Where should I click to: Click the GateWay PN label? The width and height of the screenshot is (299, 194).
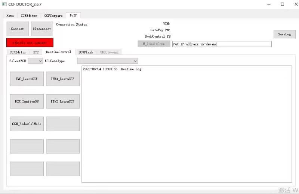160,30
